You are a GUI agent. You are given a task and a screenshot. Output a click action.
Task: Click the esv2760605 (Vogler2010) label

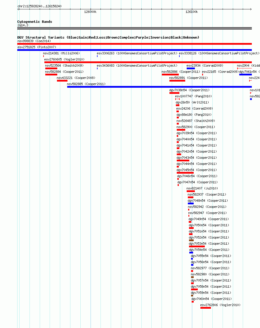pos(64,59)
